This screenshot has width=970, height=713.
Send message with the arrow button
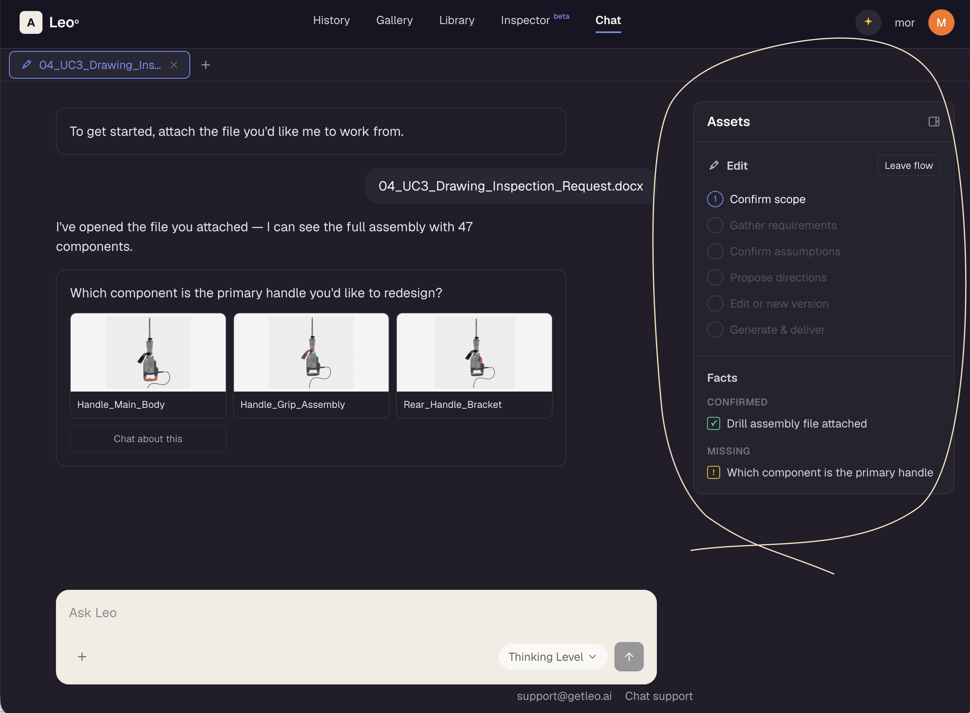[x=629, y=656]
